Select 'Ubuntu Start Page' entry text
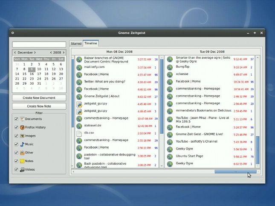 pyautogui.click(x=189, y=156)
